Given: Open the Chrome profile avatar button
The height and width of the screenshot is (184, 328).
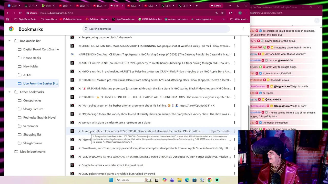Looking at the screenshot, I should 240,13.
